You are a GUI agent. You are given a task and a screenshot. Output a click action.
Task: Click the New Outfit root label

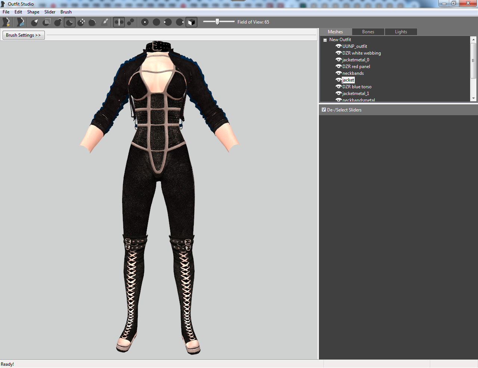(340, 40)
